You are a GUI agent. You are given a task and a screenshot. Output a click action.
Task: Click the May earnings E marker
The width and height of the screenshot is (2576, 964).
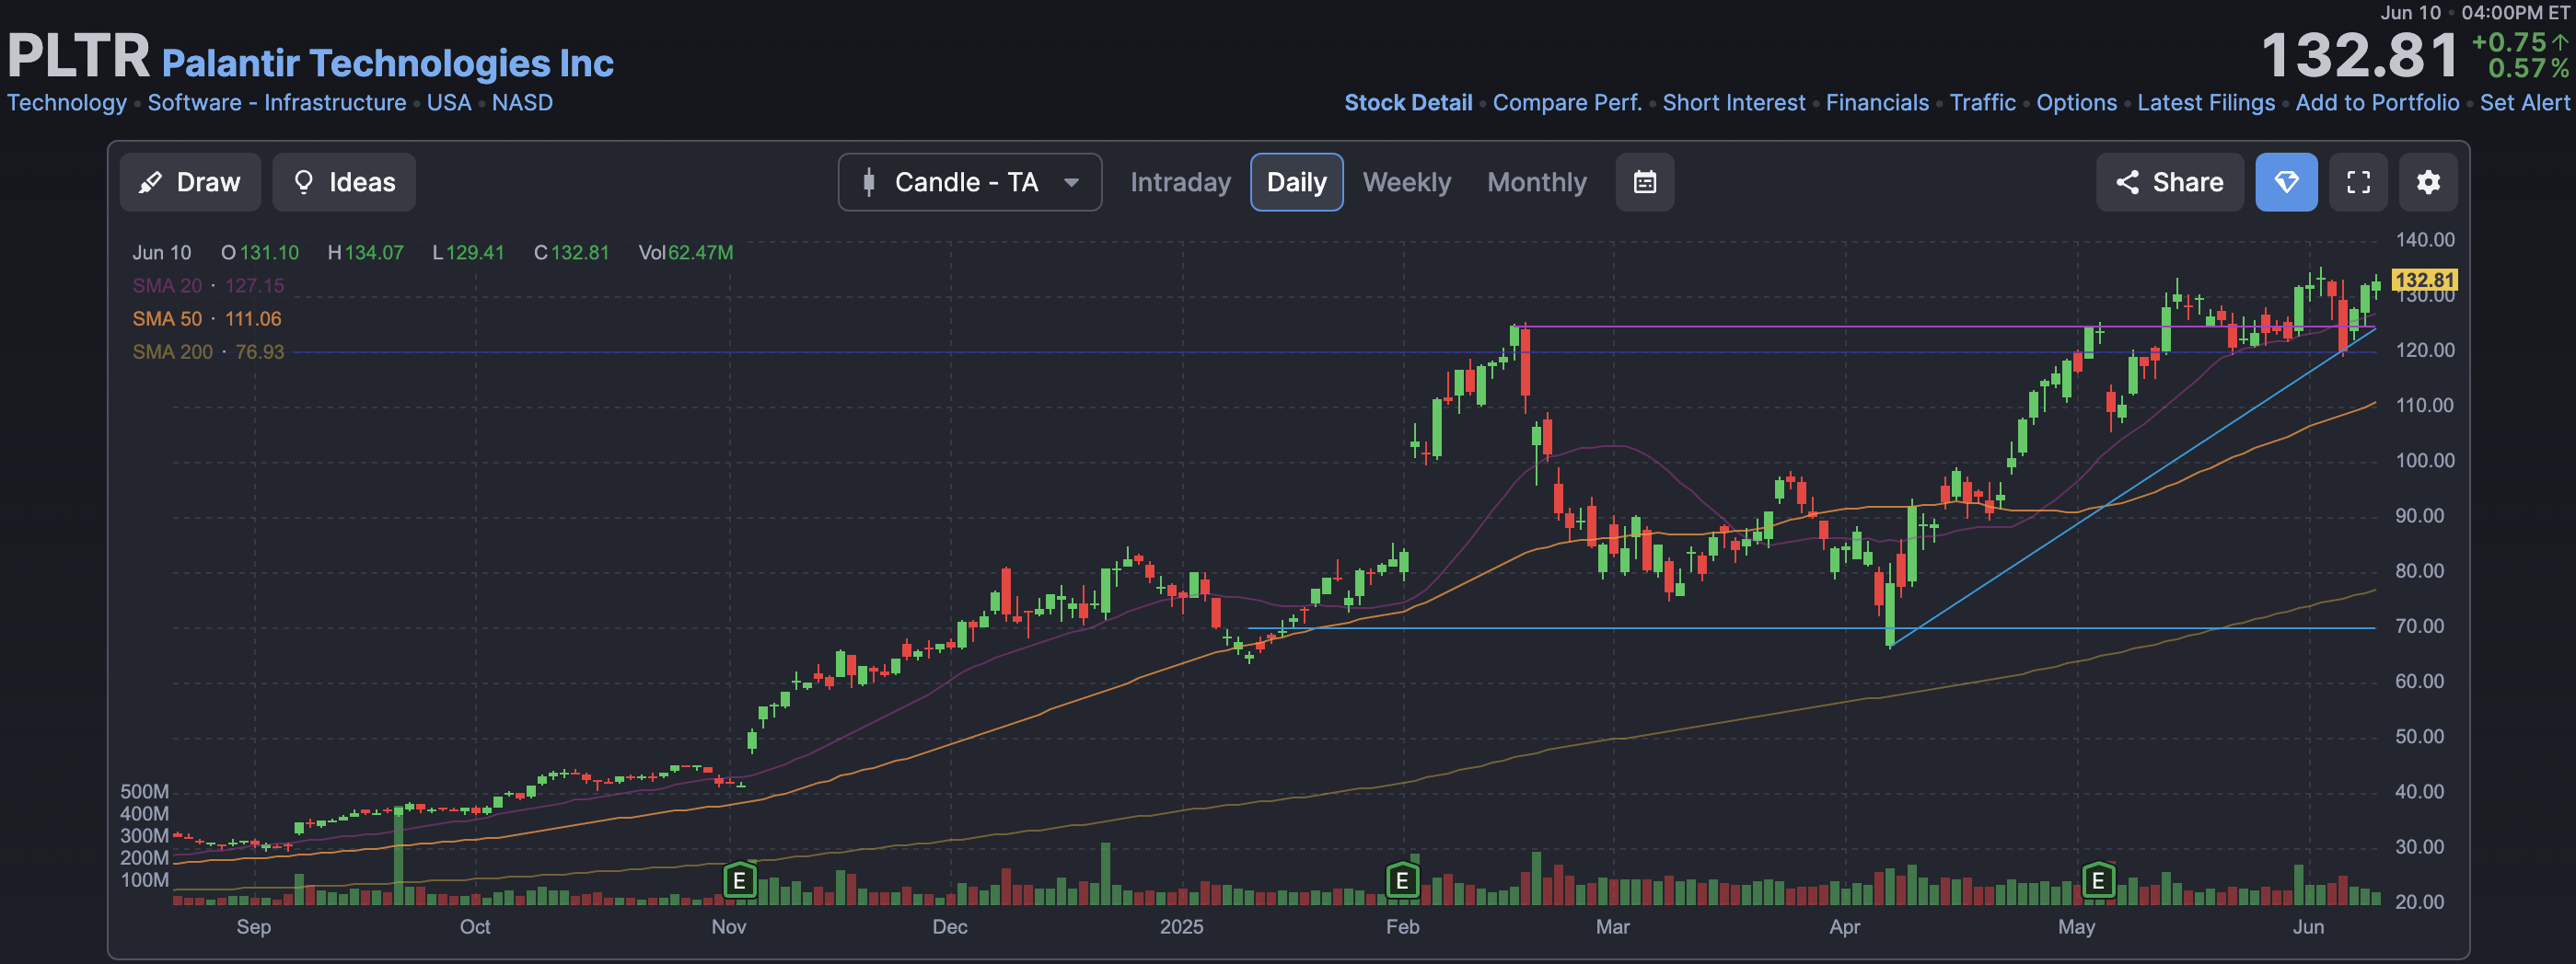(2098, 881)
